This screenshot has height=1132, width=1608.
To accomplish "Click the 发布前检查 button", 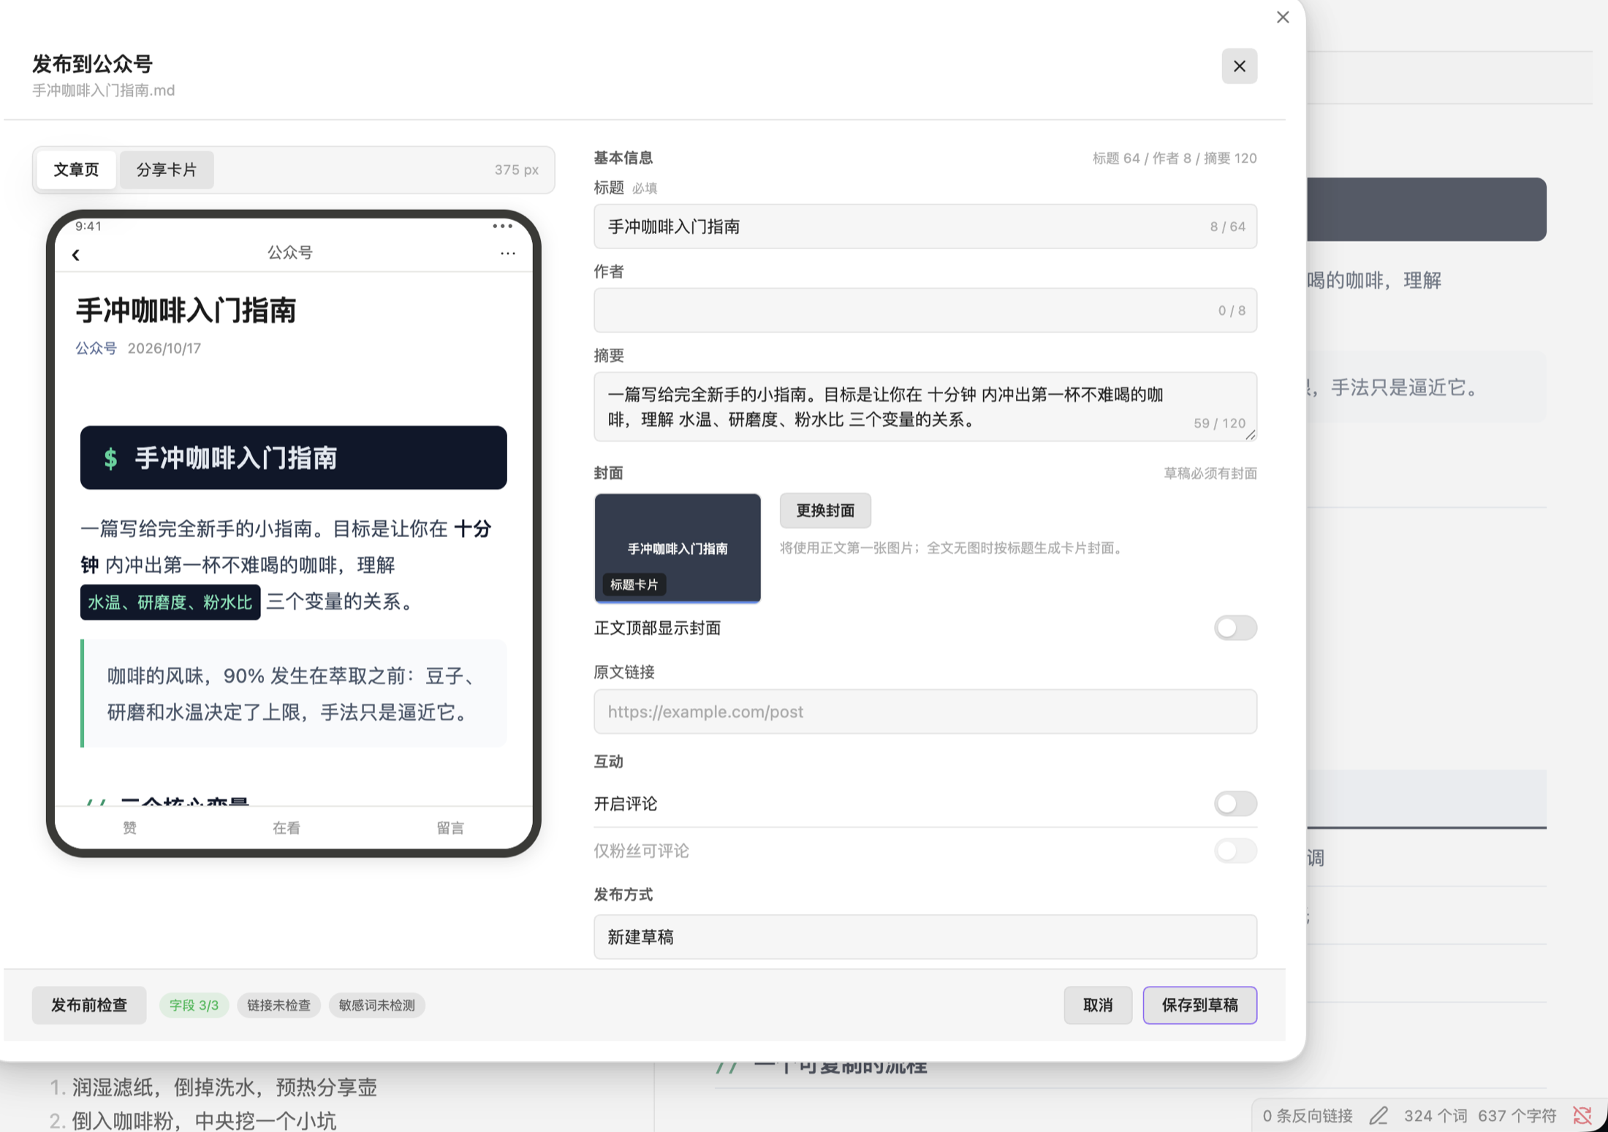I will [89, 1005].
